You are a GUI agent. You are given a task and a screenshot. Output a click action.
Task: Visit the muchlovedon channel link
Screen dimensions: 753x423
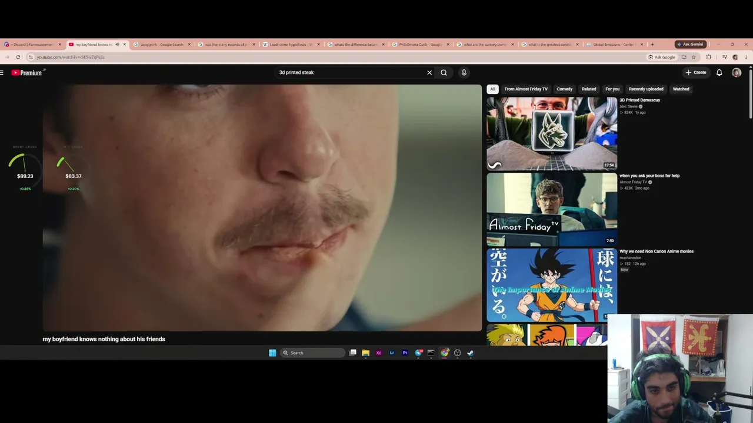pos(630,258)
